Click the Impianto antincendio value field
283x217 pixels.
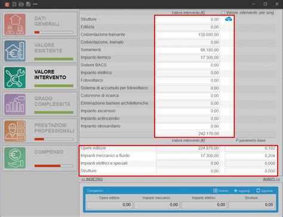tap(188, 119)
